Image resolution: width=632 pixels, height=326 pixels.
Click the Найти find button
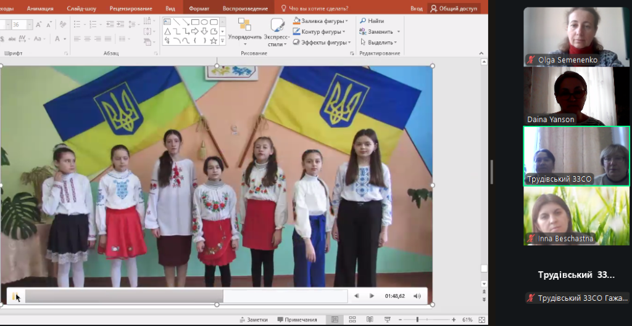click(x=372, y=21)
